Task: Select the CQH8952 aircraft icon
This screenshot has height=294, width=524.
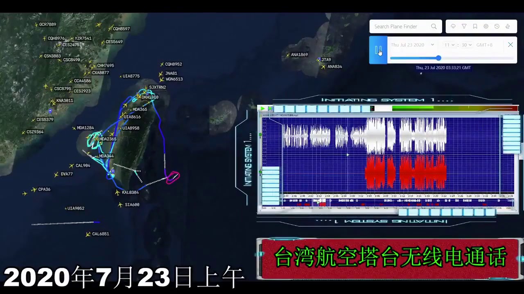Action: pos(162,64)
